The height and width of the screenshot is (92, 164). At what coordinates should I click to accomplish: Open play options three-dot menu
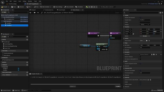point(97,7)
